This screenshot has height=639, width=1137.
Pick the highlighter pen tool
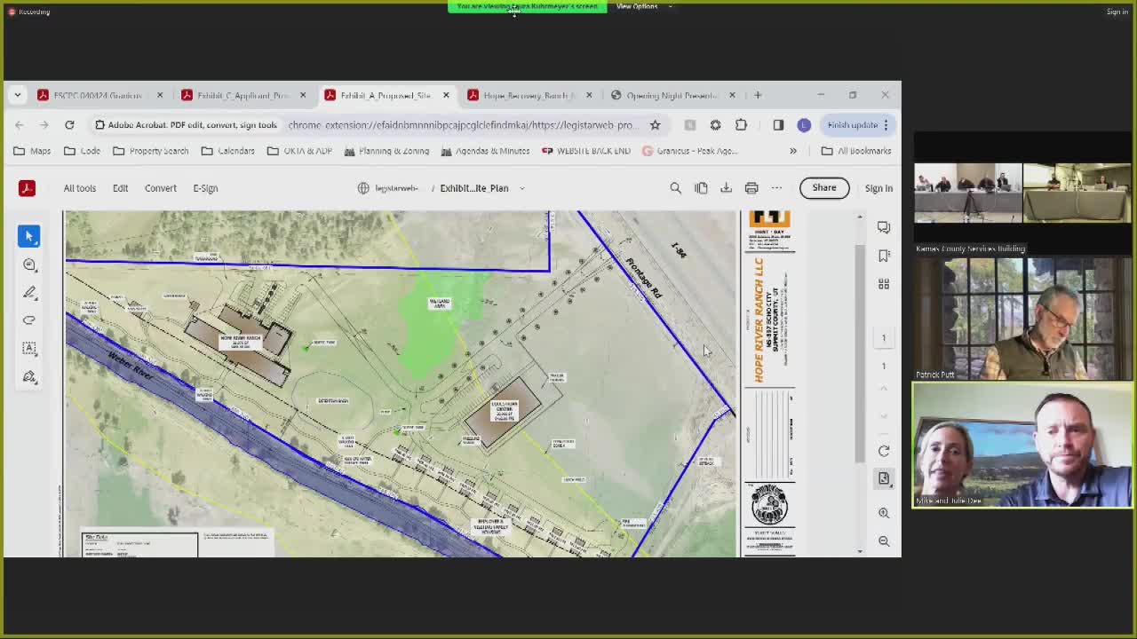[29, 292]
